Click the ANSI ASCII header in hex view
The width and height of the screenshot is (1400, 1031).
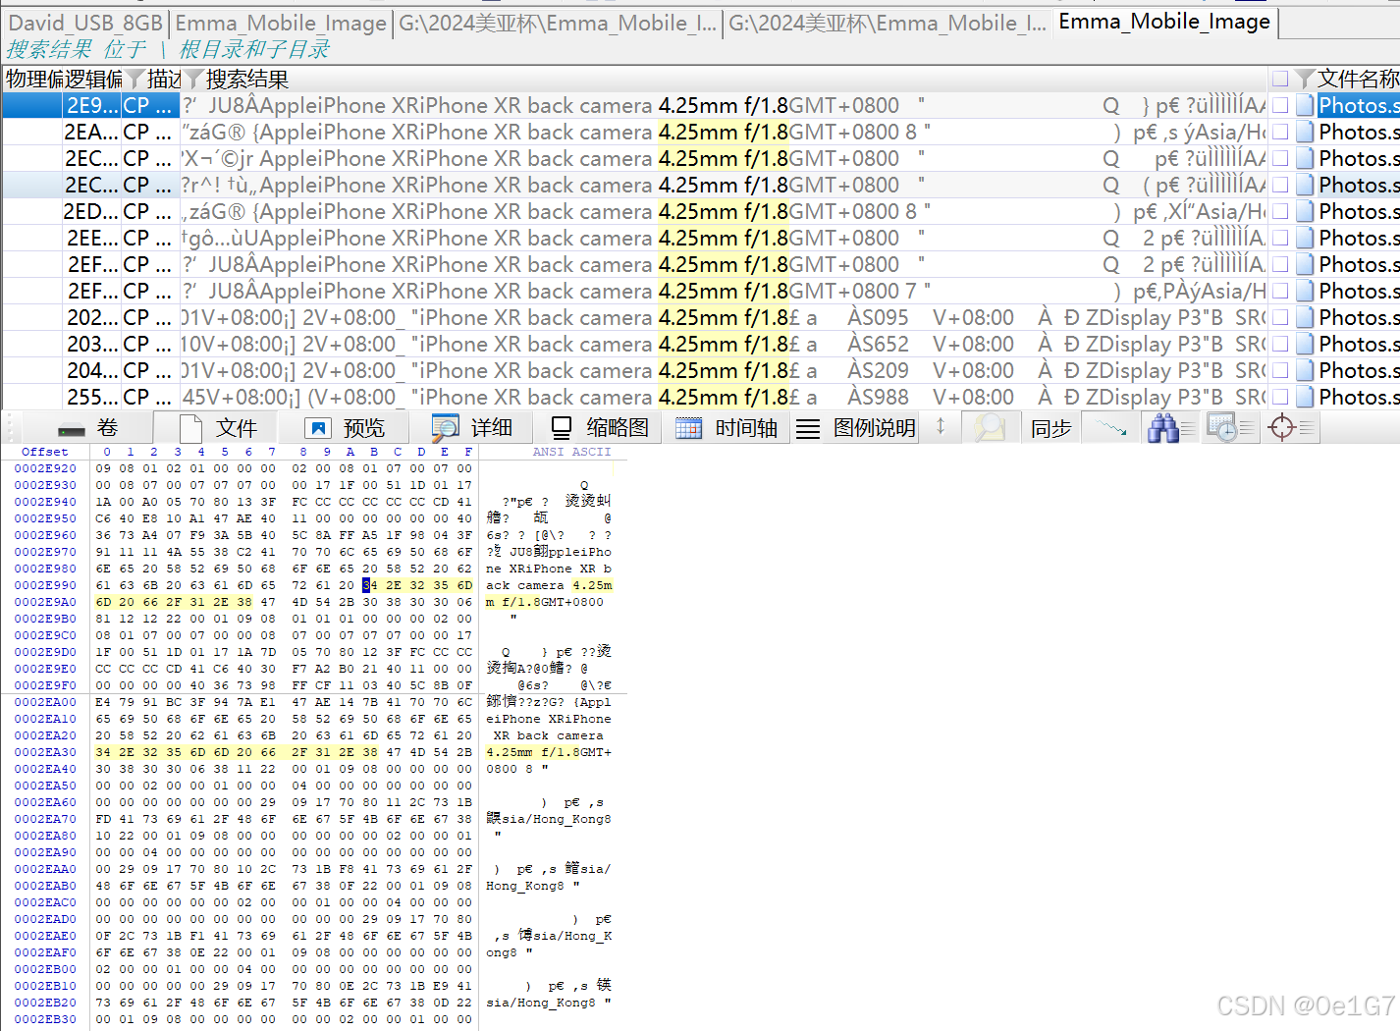coord(571,452)
